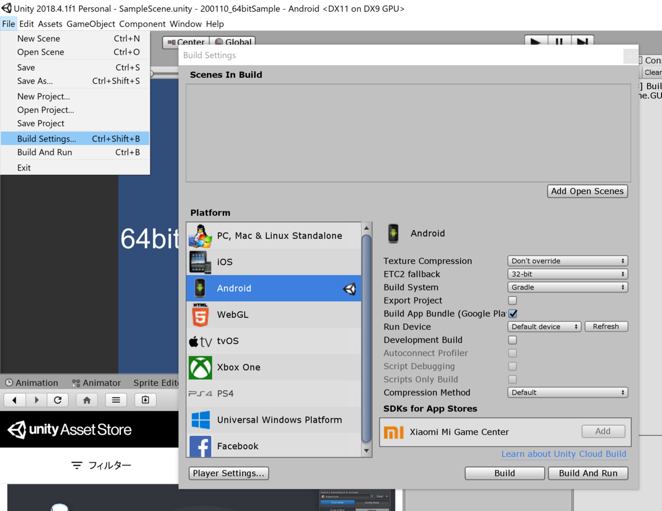This screenshot has width=662, height=511.
Task: Click the Pause button in Unity toolbar
Action: 559,42
